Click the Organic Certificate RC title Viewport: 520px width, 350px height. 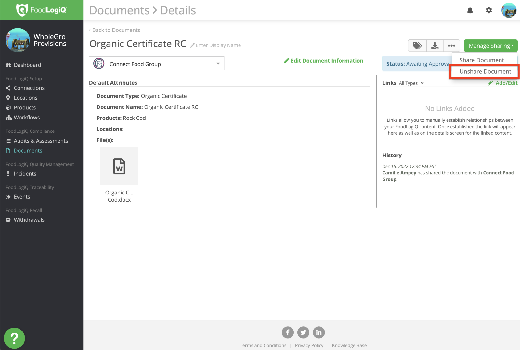coord(138,44)
